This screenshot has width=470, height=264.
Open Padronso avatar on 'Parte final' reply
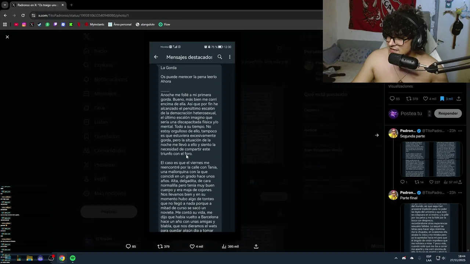[393, 195]
